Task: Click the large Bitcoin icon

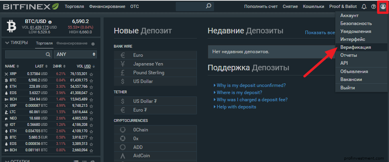Action: click(x=11, y=27)
